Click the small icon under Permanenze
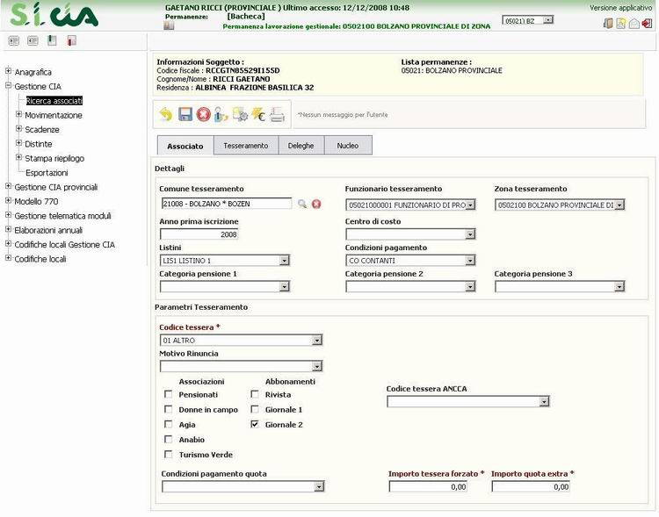Screen dimensions: 659x517 click(169, 25)
